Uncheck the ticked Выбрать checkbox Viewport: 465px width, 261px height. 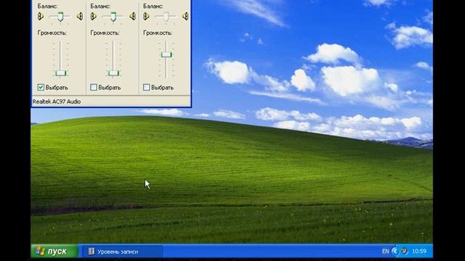click(x=41, y=87)
